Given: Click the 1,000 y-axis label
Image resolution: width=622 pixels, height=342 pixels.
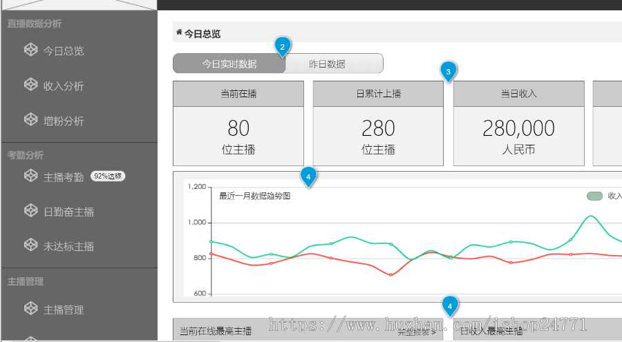Looking at the screenshot, I should click(197, 223).
